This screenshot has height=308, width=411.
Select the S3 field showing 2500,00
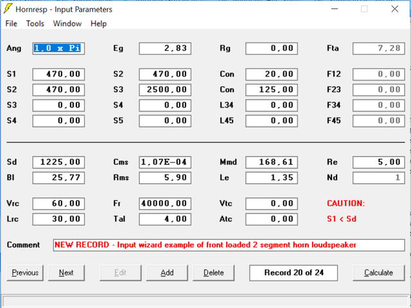point(165,90)
